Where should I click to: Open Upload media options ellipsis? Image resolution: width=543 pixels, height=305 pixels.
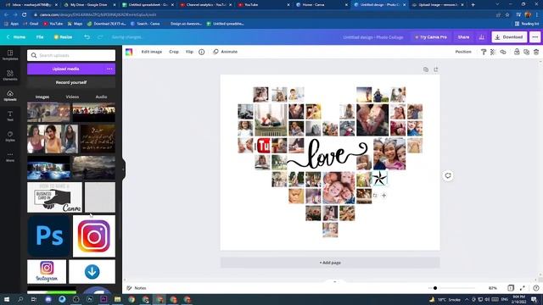[109, 69]
